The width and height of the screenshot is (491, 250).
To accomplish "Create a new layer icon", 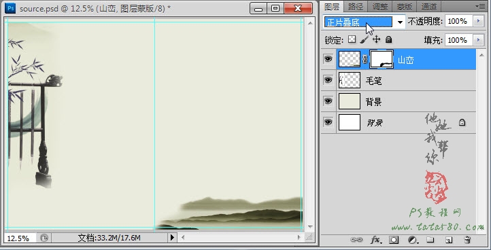I will click(x=449, y=240).
